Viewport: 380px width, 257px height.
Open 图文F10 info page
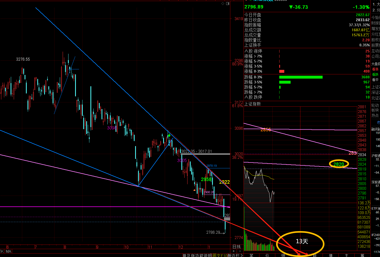click(x=220, y=255)
